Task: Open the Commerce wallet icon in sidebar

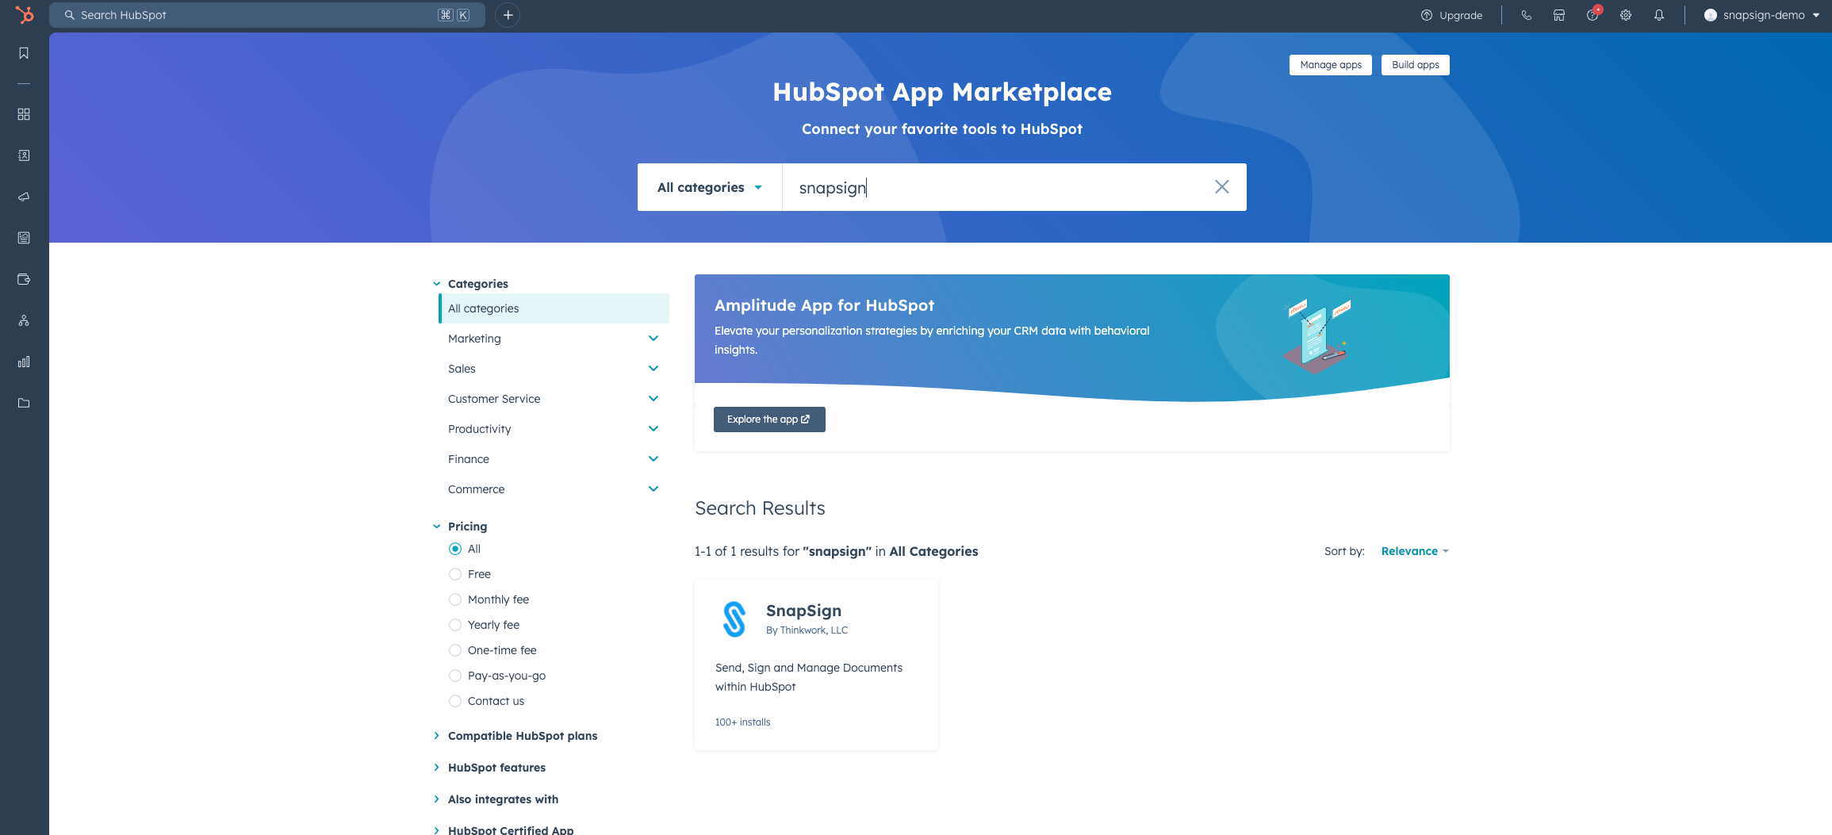Action: pos(24,279)
